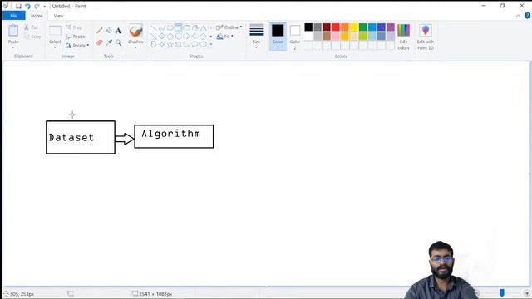
Task: Expand the Paste dropdown arrow
Action: pos(13,47)
